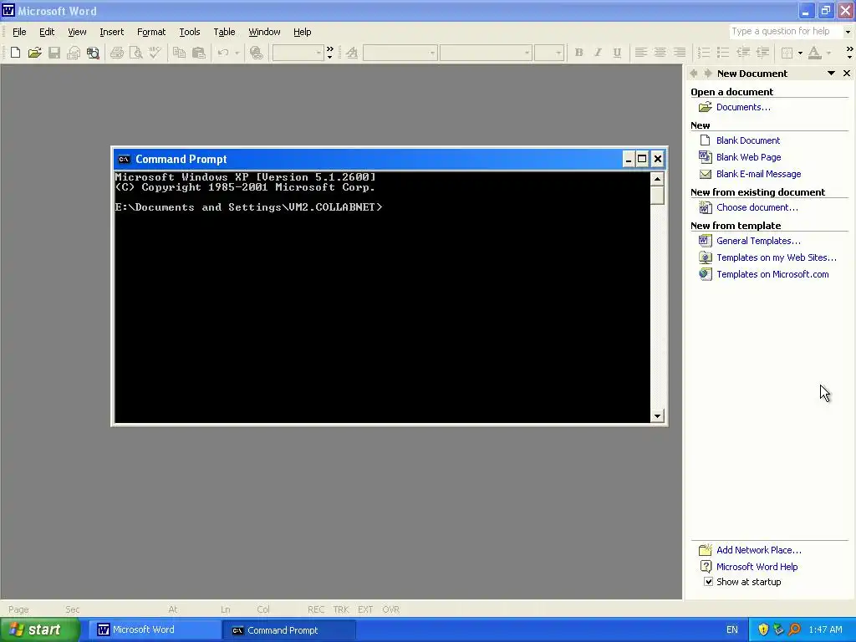Image resolution: width=856 pixels, height=642 pixels.
Task: Open Microsoft Word Help link
Action: pyautogui.click(x=757, y=567)
